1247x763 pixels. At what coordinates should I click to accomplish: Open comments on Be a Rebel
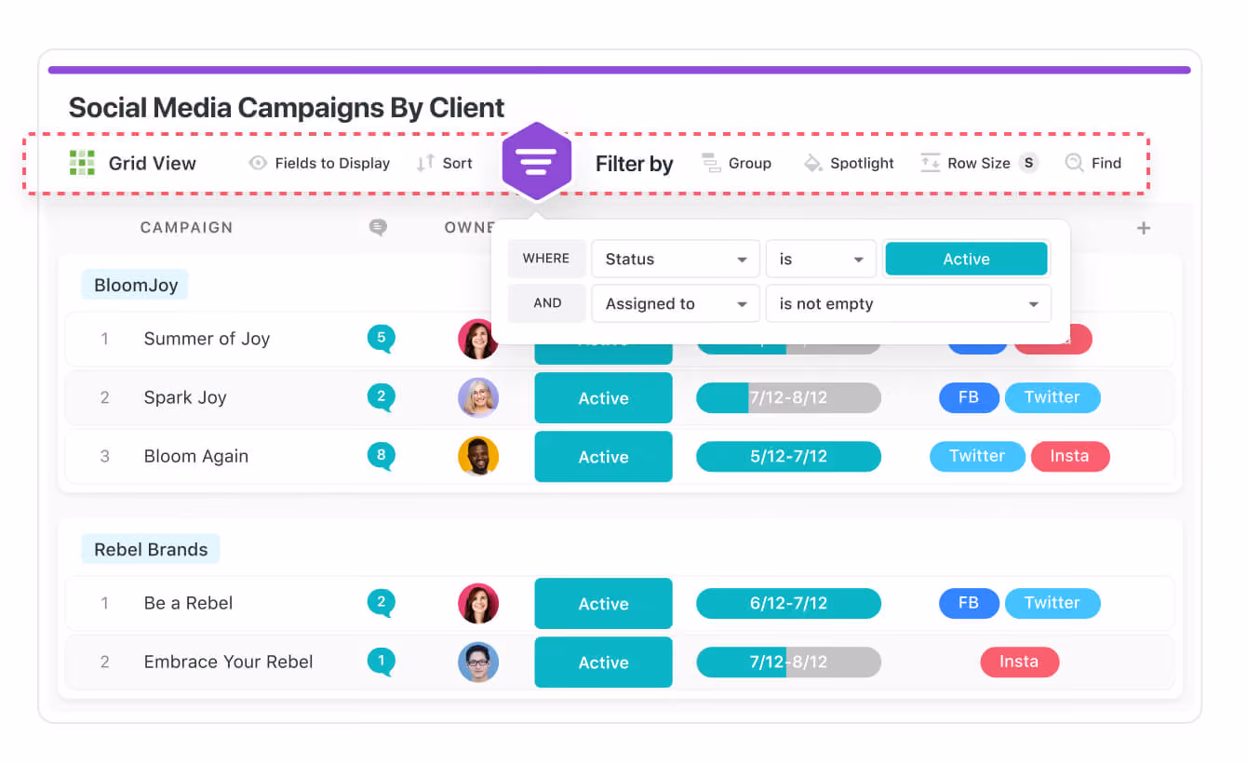tap(381, 603)
